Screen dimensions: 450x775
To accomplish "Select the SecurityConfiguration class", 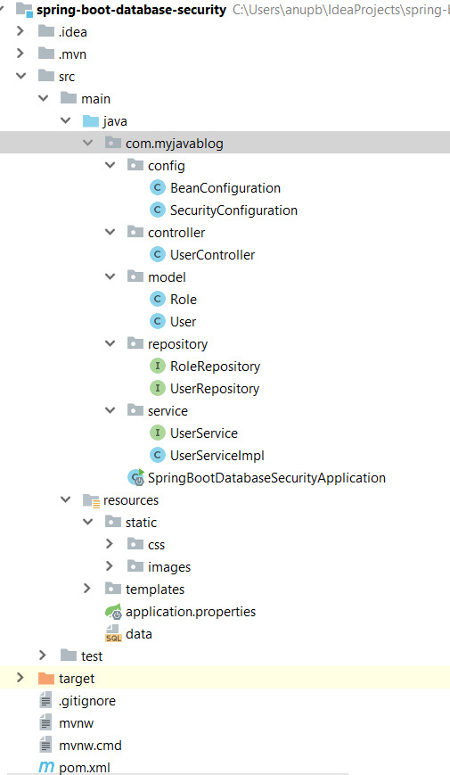I will [233, 210].
